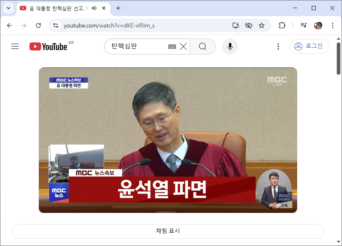Open YouTube settings three-dot menu
This screenshot has height=246, width=342.
click(278, 46)
